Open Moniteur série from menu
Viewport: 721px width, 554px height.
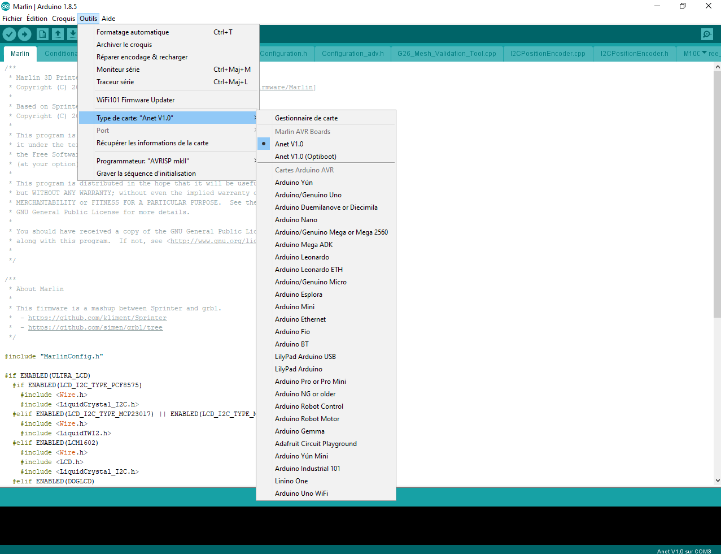tap(168, 70)
